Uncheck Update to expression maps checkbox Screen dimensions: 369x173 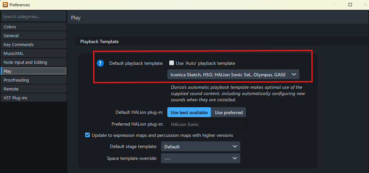click(87, 135)
